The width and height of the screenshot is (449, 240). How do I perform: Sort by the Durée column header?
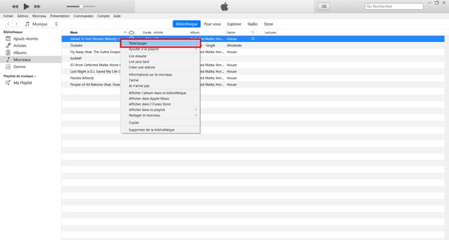click(x=147, y=32)
